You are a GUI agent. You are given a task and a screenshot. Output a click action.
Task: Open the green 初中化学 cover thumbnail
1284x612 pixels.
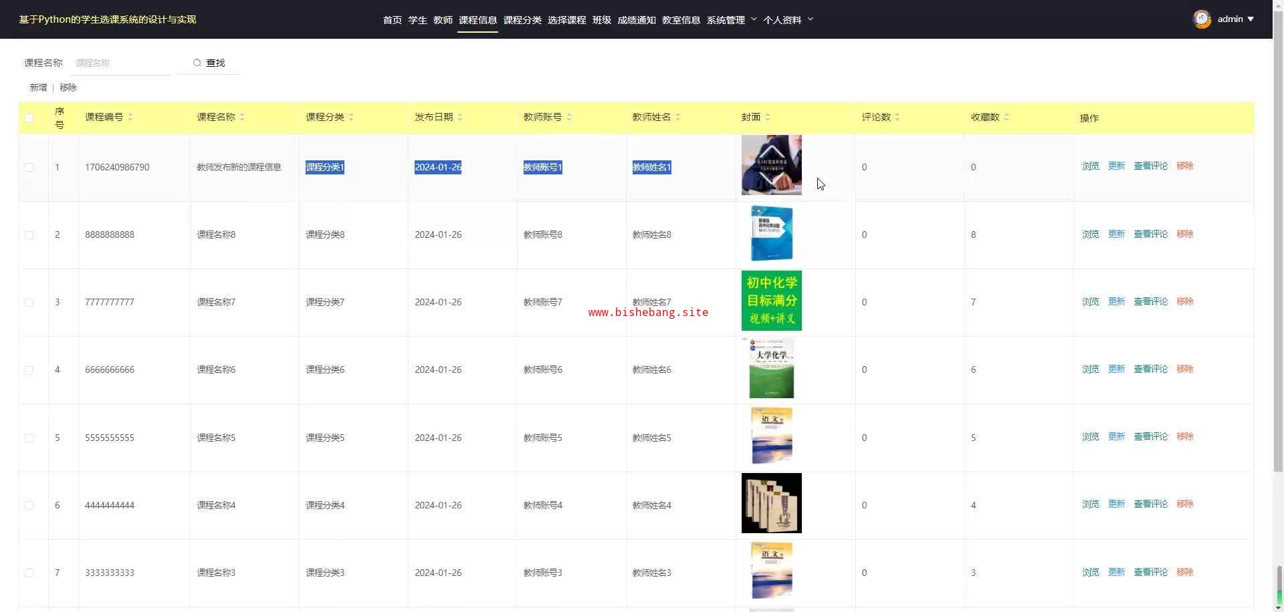(772, 301)
